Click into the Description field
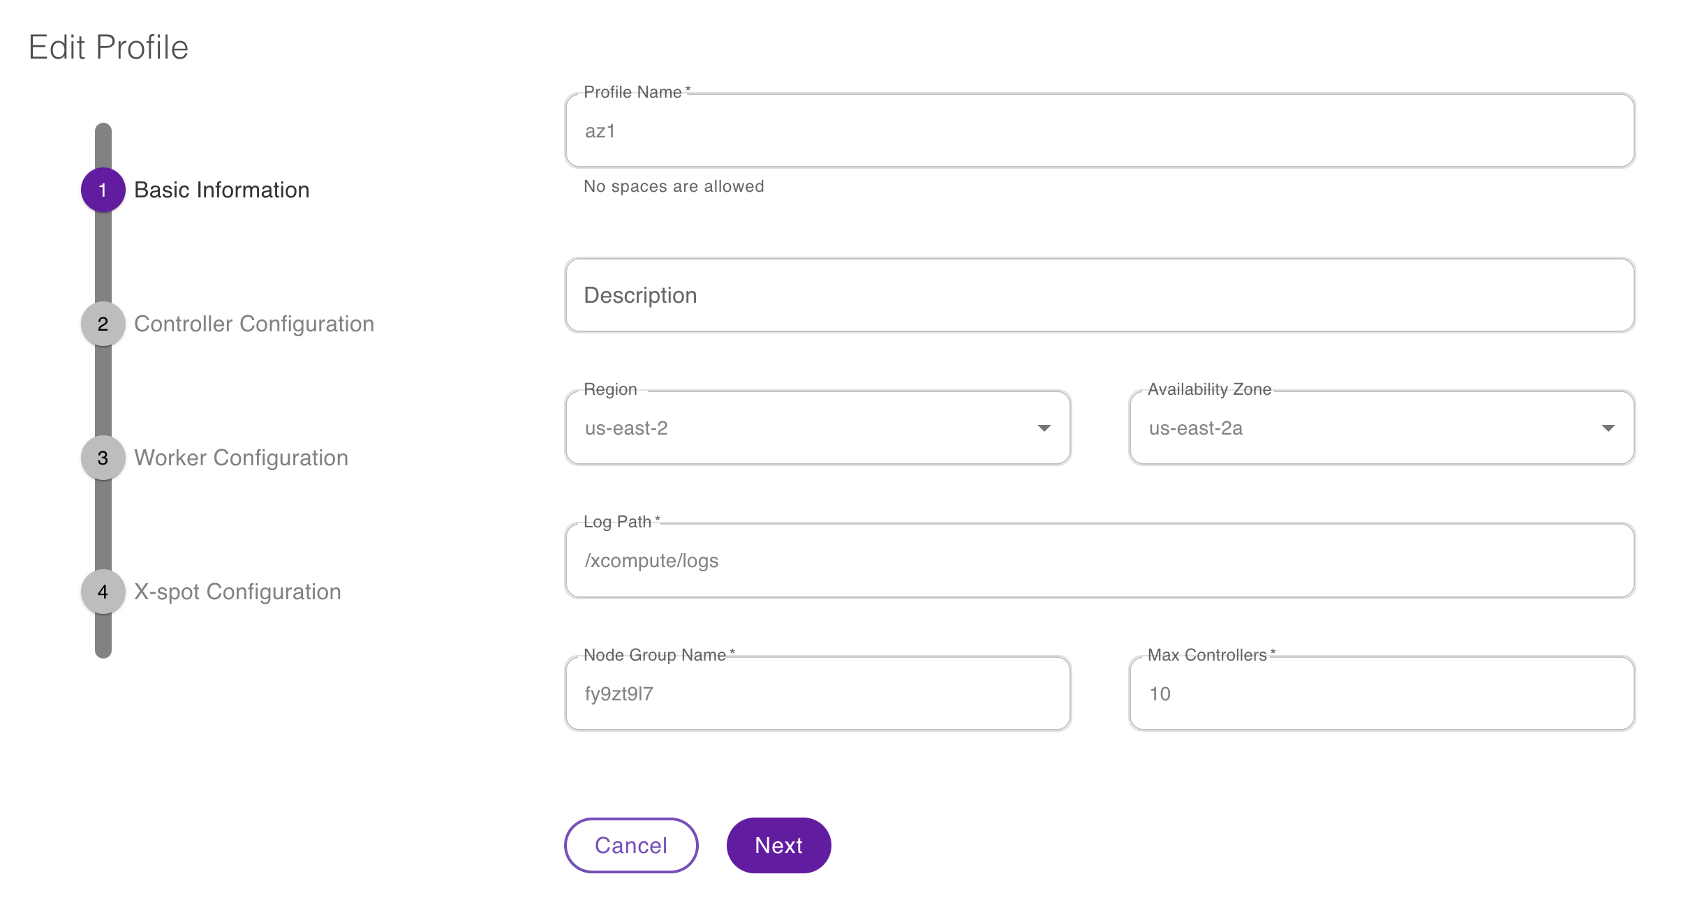This screenshot has height=918, width=1702. 1100,295
